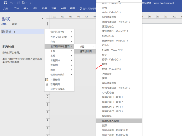Select the 管道和阀门 - 阀门 2 stencil
The image size is (182, 136).
[119, 111]
